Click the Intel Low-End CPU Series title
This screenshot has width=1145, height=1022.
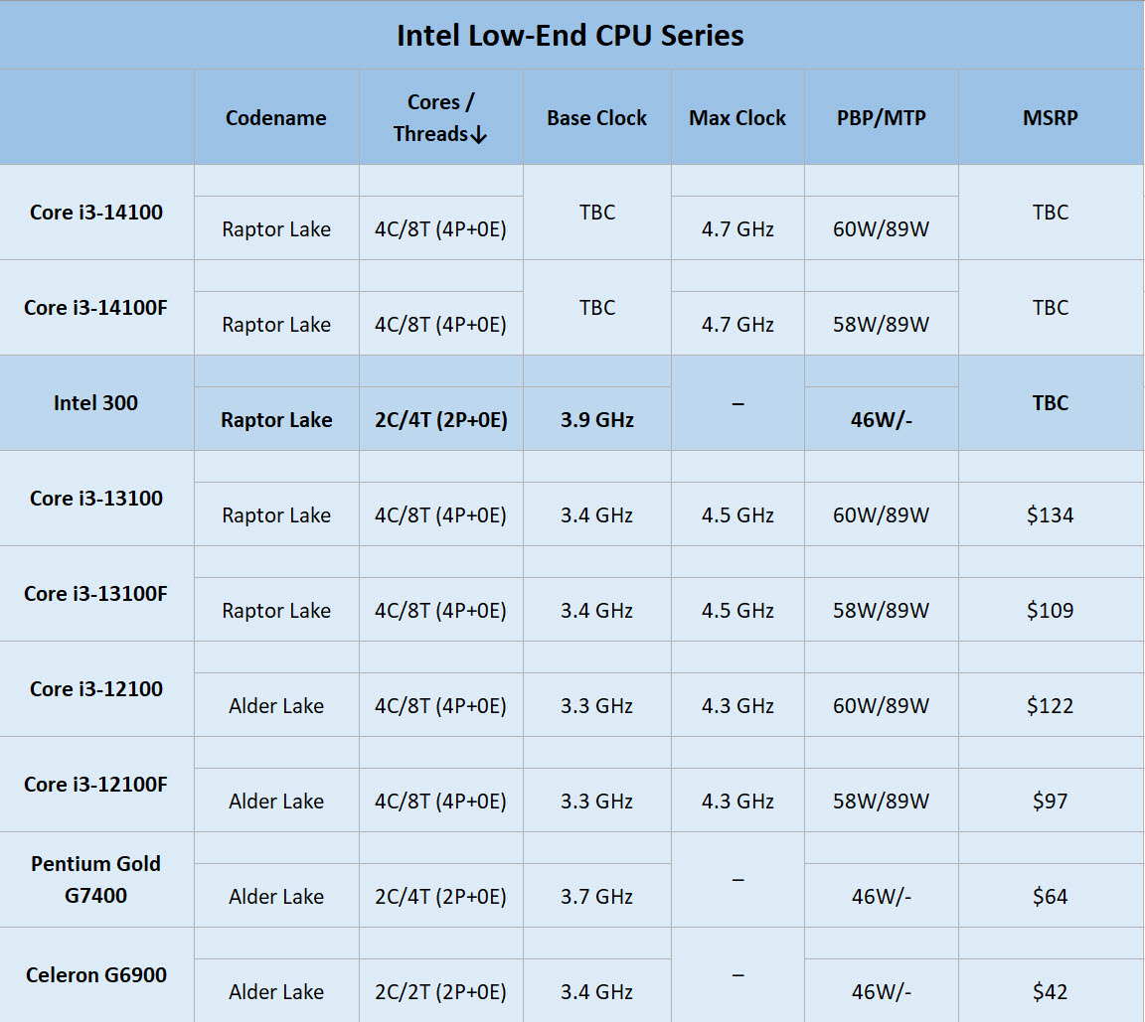pyautogui.click(x=571, y=36)
